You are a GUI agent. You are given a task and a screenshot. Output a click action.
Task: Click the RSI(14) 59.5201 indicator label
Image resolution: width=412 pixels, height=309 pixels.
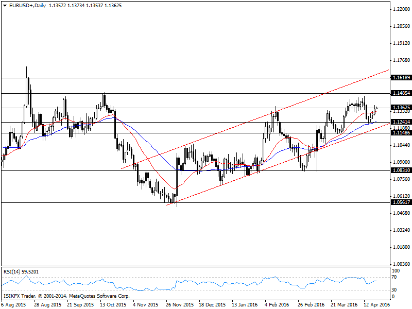click(x=21, y=272)
